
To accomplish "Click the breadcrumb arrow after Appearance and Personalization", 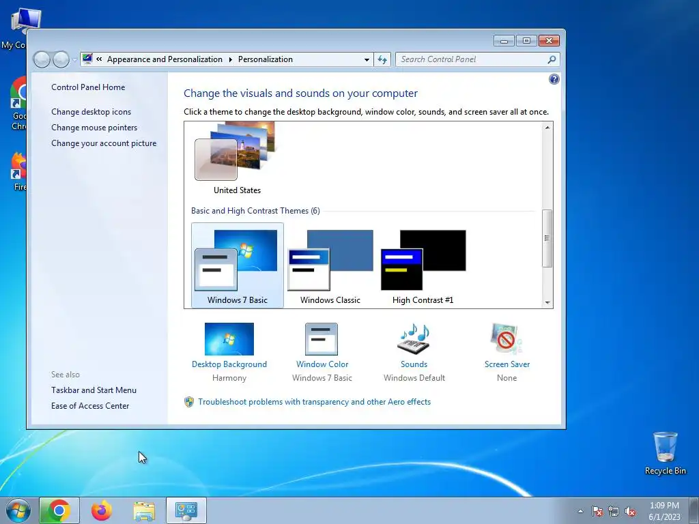I will coord(231,60).
